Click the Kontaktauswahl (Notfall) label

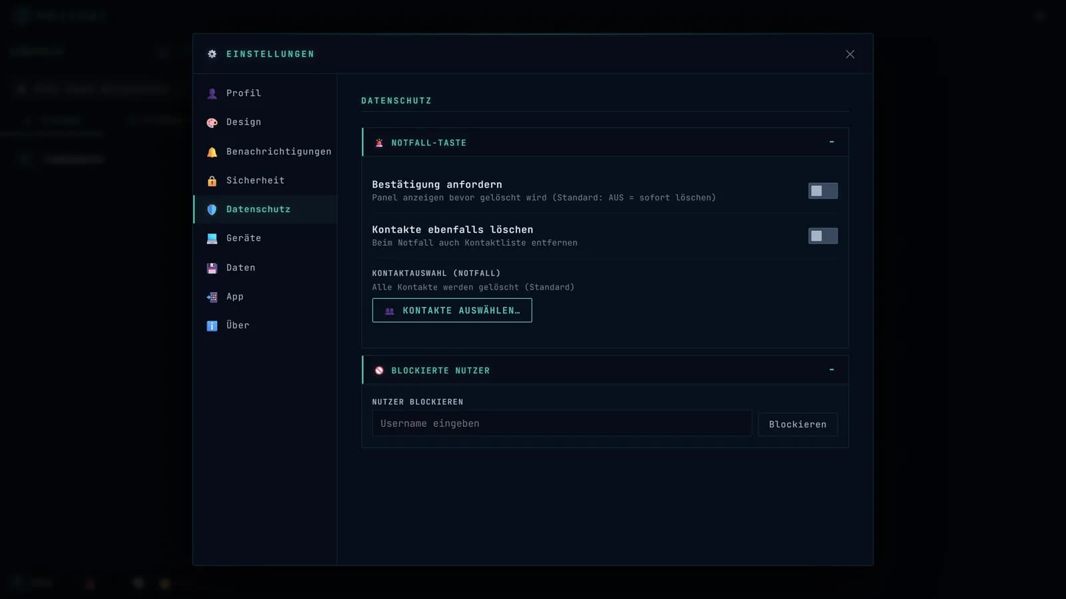pos(436,273)
